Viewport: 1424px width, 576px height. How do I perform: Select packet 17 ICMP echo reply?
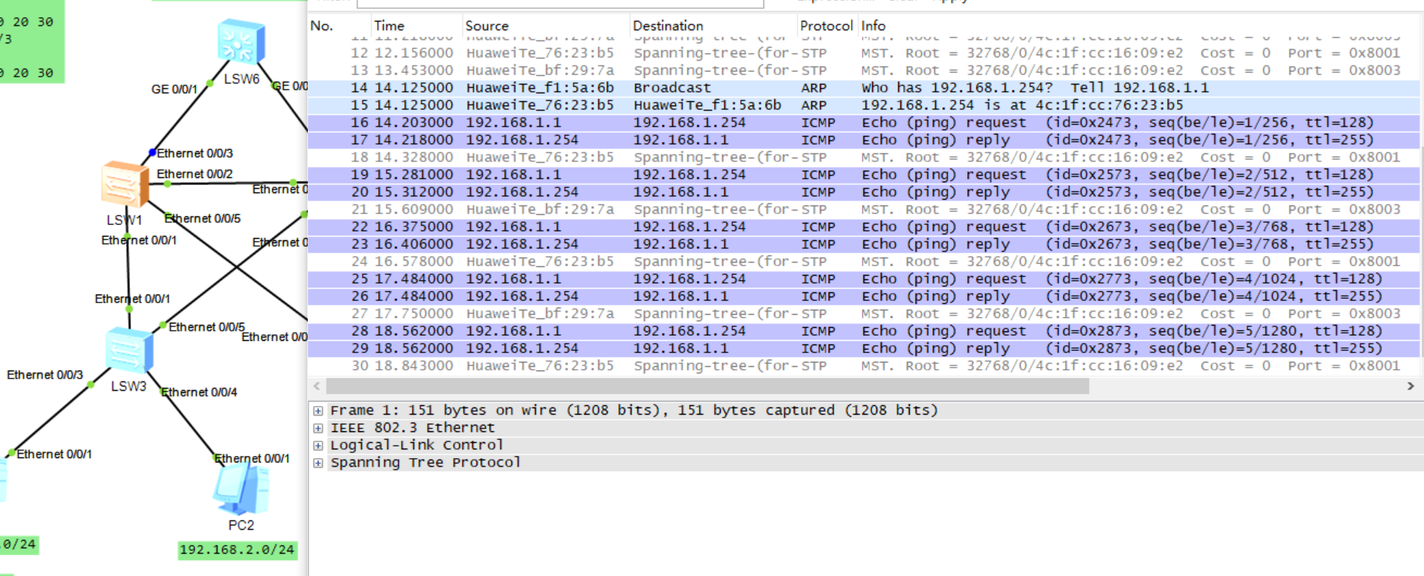coord(863,140)
